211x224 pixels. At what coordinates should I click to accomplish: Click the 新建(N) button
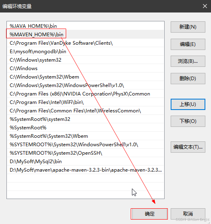click(188, 27)
